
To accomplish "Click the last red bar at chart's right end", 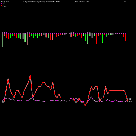I will coord(125,38).
